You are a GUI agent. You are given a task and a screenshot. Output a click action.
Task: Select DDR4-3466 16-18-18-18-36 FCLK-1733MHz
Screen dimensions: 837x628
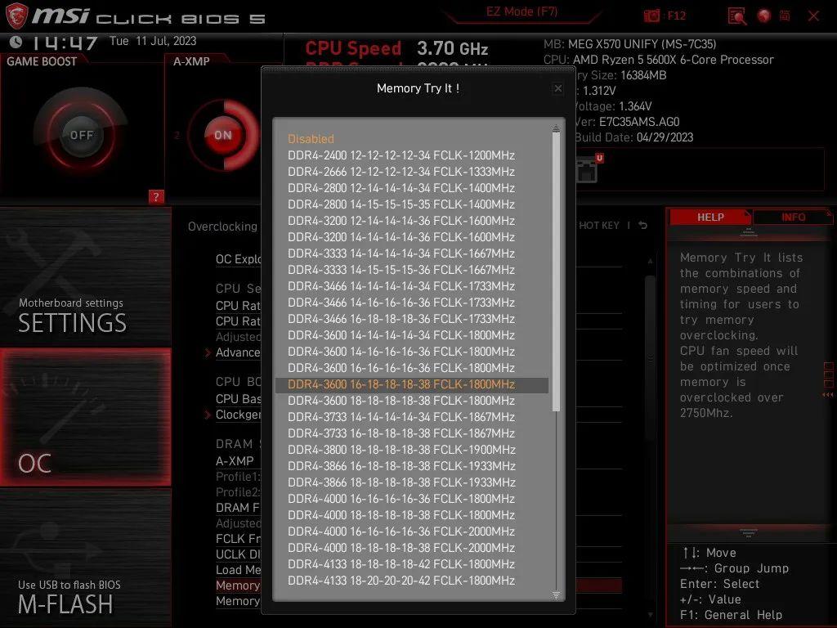401,319
